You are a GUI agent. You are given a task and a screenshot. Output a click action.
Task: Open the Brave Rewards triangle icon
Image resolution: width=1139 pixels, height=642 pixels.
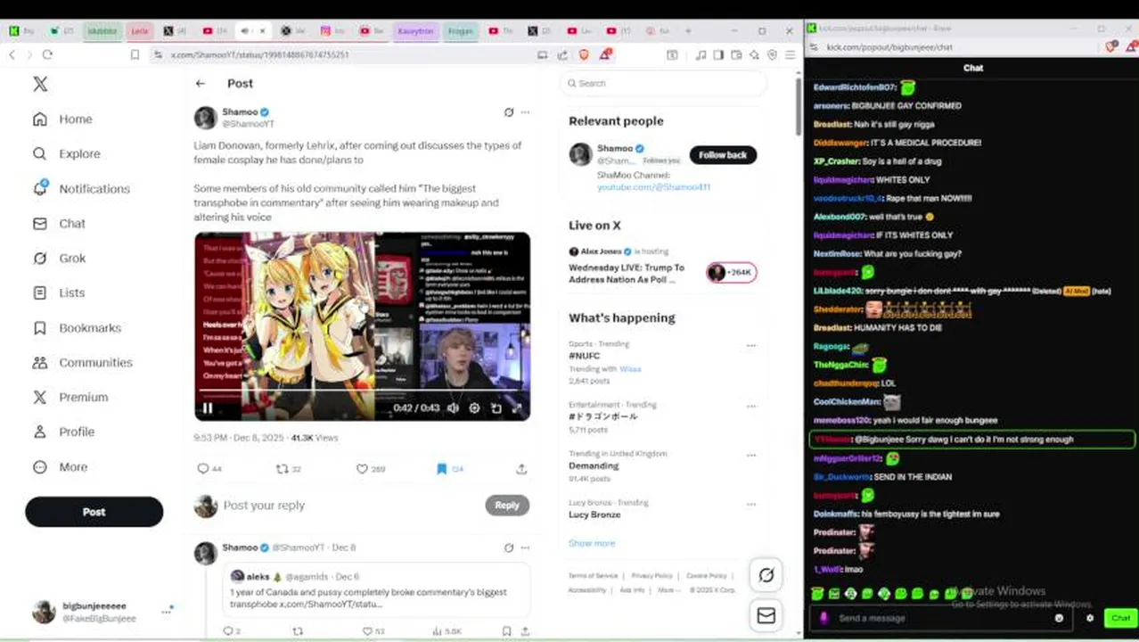(x=605, y=54)
